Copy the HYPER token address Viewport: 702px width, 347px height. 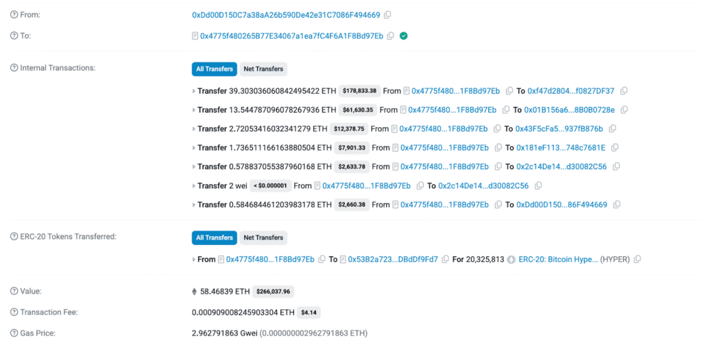(x=638, y=259)
